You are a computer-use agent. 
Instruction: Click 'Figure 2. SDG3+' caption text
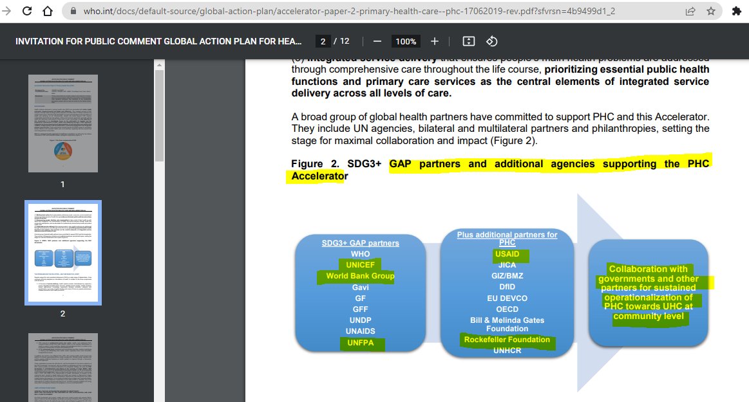tap(336, 163)
